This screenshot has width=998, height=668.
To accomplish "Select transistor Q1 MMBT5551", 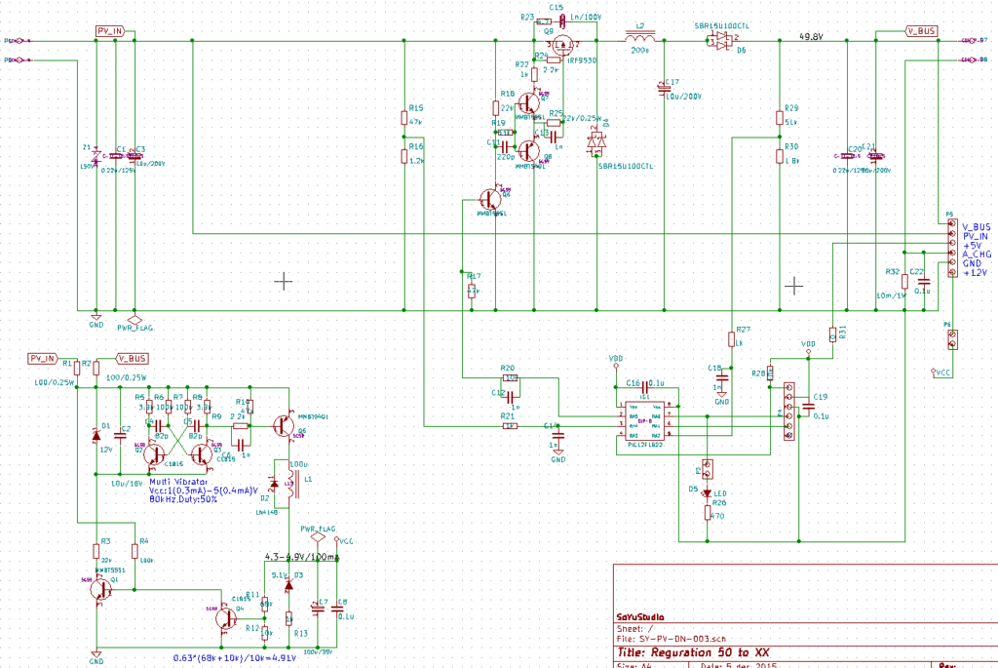I will click(x=98, y=585).
